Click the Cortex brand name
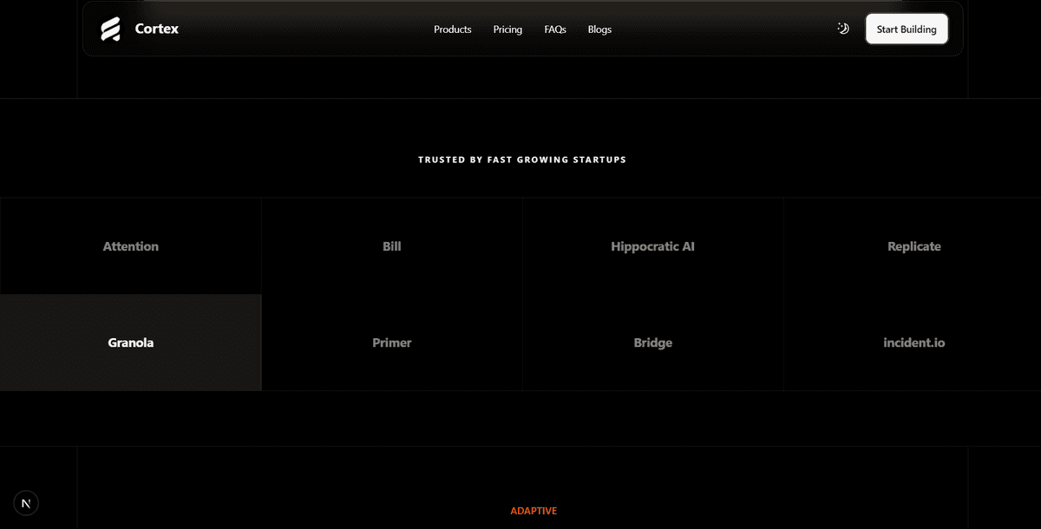The width and height of the screenshot is (1041, 529). tap(157, 29)
